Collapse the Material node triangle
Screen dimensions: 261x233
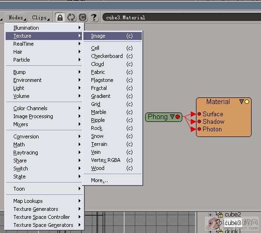(x=242, y=102)
